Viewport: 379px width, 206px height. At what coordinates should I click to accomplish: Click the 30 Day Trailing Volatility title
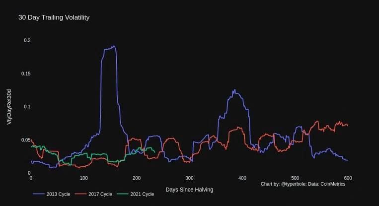pos(54,17)
